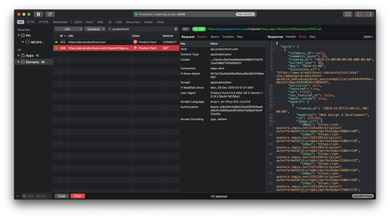This screenshot has width=390, height=218.
Task: Click the green status dot of row 313
Action: click(x=56, y=42)
